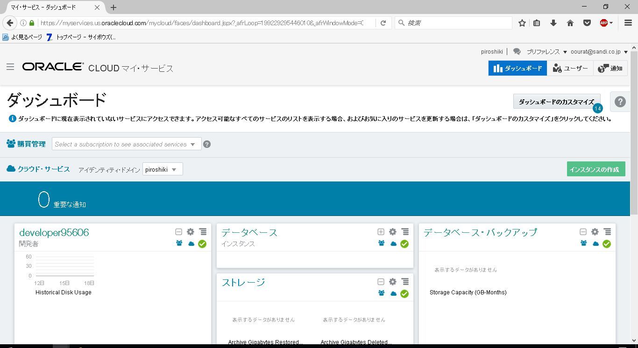Close the マイ・サービス browser tab
The height and width of the screenshot is (348, 638).
click(97, 7)
